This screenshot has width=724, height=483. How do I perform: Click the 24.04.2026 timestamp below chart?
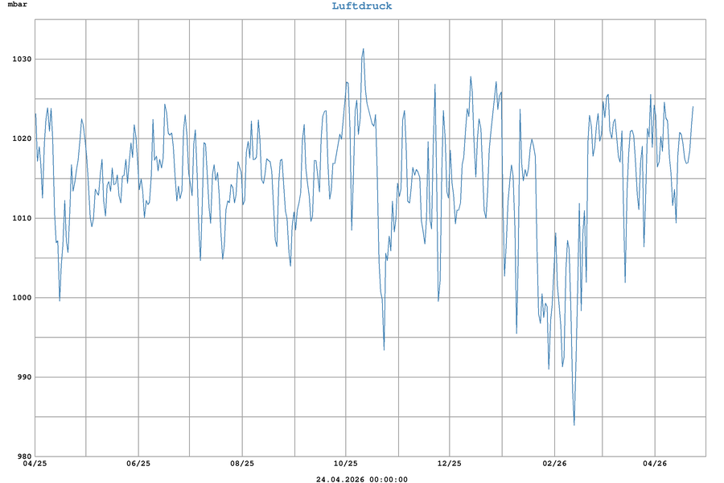362,480
